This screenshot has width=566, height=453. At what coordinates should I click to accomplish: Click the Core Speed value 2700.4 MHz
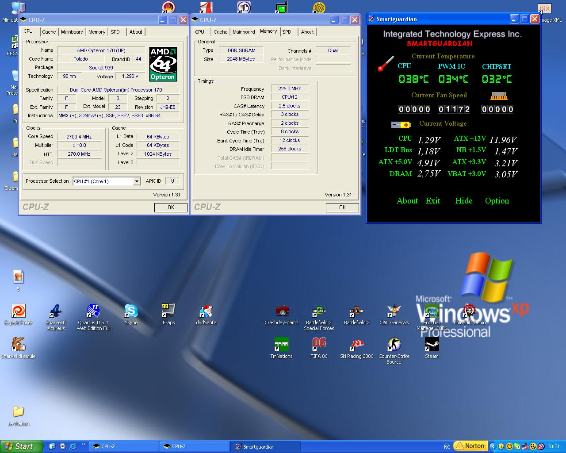79,137
